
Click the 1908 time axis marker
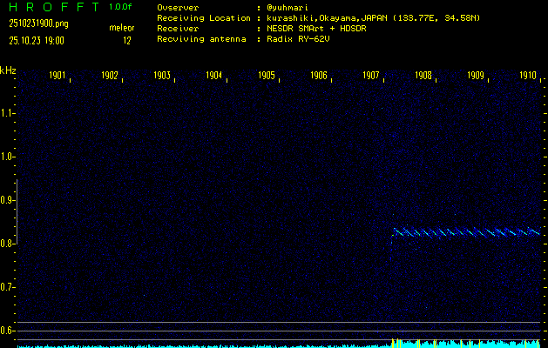coord(423,76)
